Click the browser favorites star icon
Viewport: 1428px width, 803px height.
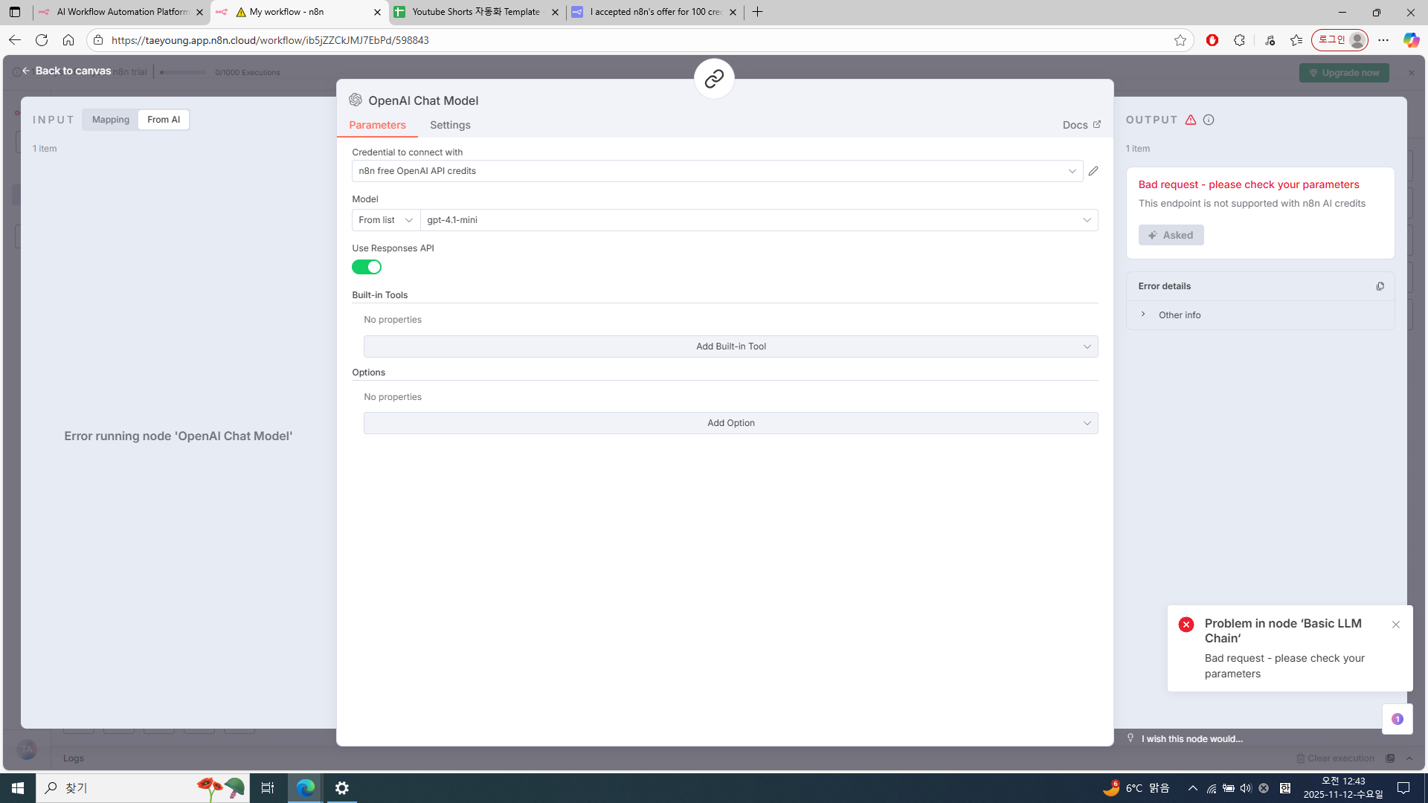coord(1180,40)
